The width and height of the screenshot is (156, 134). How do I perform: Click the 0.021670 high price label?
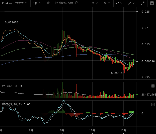click(12, 23)
